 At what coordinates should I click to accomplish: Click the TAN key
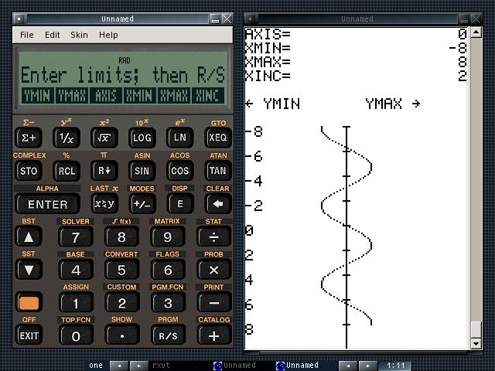point(218,171)
